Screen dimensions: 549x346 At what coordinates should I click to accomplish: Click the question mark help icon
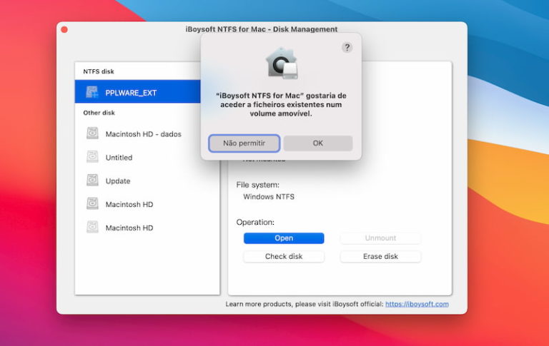click(347, 47)
